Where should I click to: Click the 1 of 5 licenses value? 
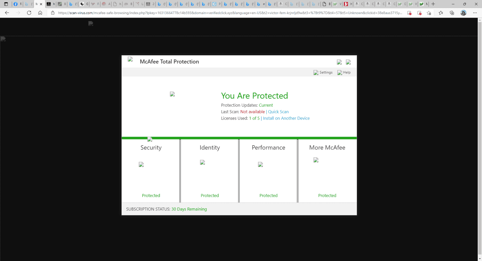tap(254, 118)
